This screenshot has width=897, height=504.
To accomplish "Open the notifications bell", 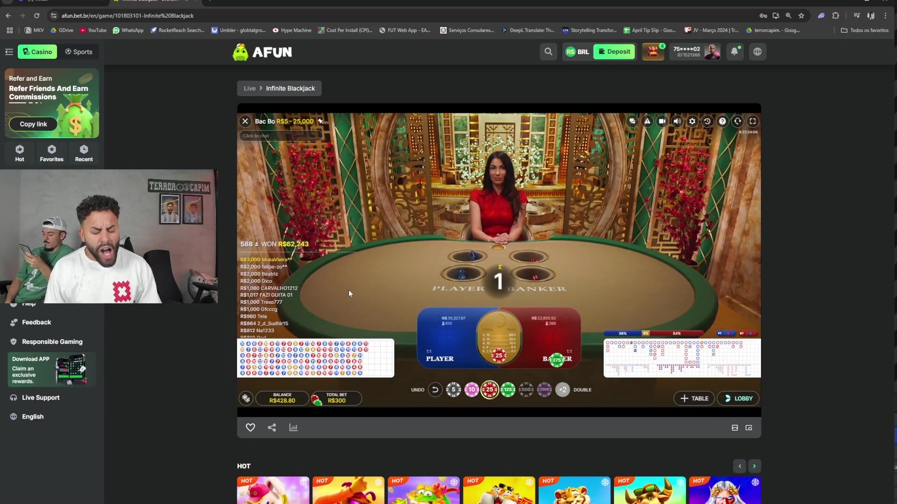I will (x=734, y=52).
